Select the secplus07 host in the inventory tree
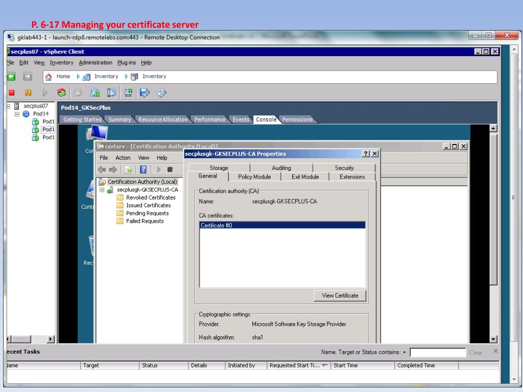 pyautogui.click(x=36, y=106)
